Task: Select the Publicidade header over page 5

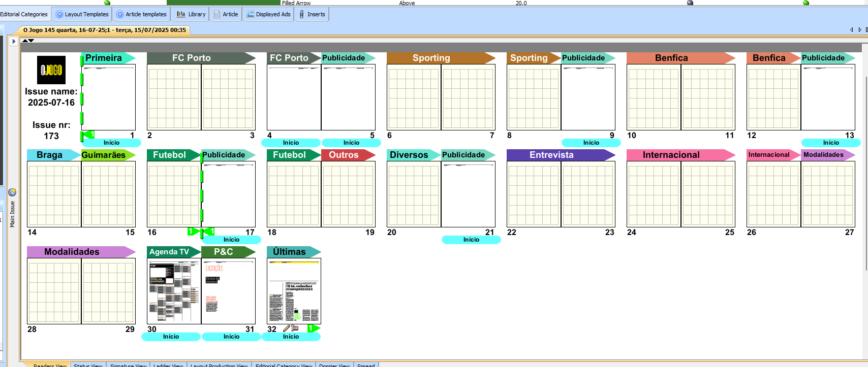Action: pos(348,58)
